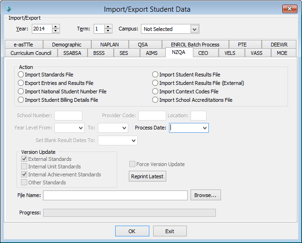The height and width of the screenshot is (243, 302).
Task: Open the Year Level From dropdown
Action: (x=69, y=128)
